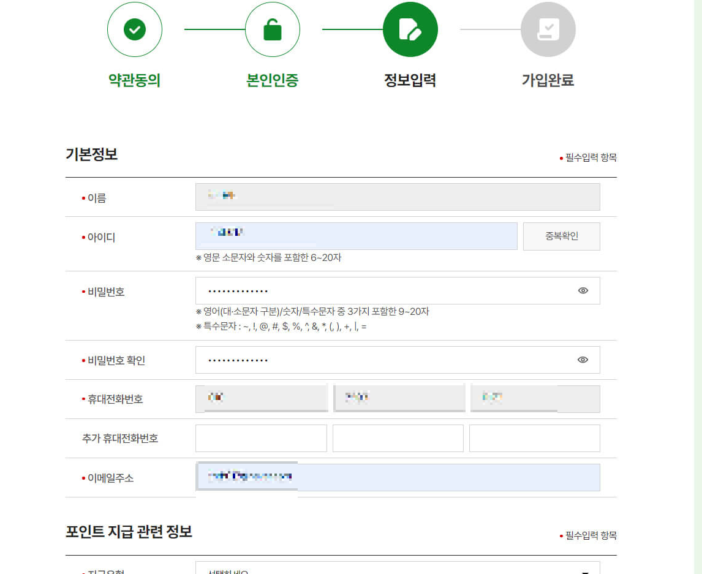Click the last 추가 휴대전화번호 box

(534, 438)
